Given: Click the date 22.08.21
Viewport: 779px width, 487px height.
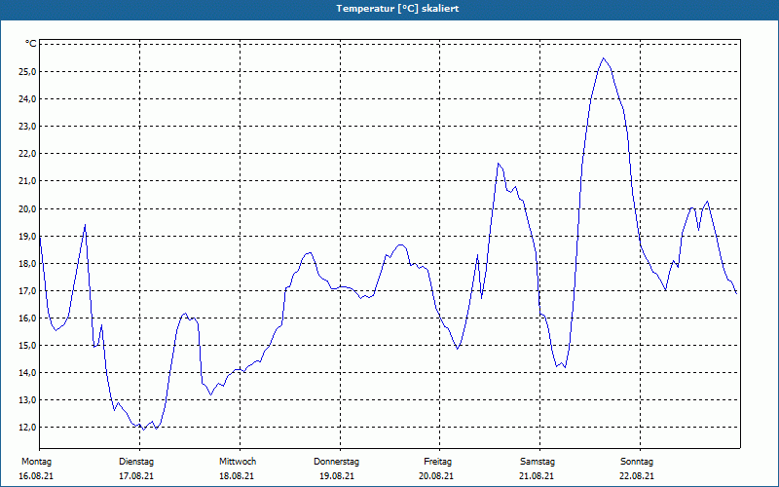Looking at the screenshot, I should point(637,476).
